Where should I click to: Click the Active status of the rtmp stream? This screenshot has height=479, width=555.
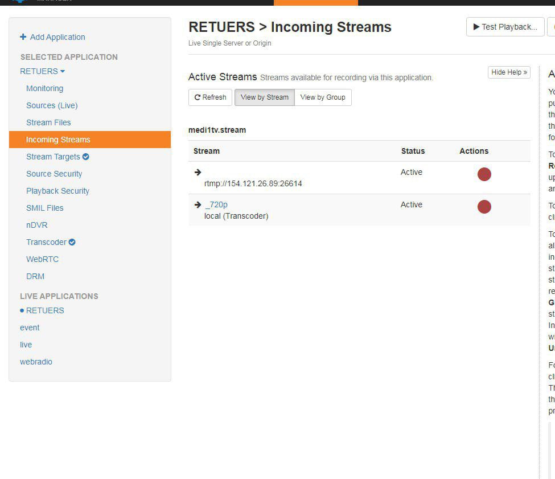[x=412, y=172]
